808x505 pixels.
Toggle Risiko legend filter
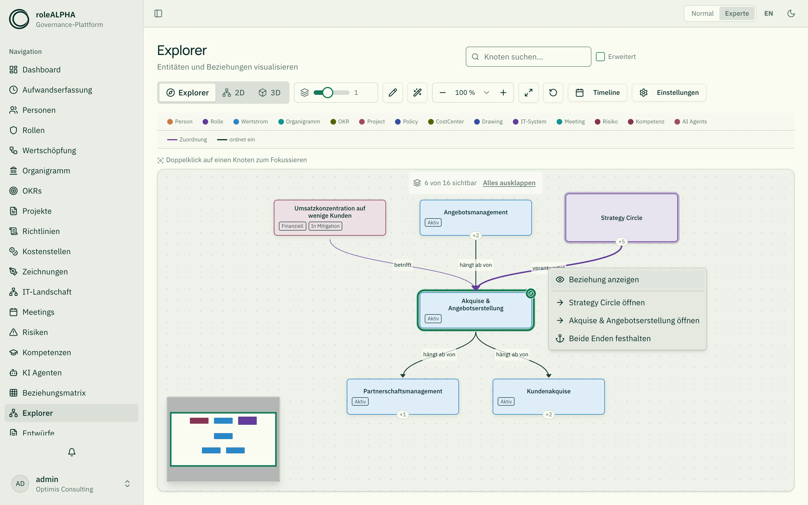click(606, 121)
